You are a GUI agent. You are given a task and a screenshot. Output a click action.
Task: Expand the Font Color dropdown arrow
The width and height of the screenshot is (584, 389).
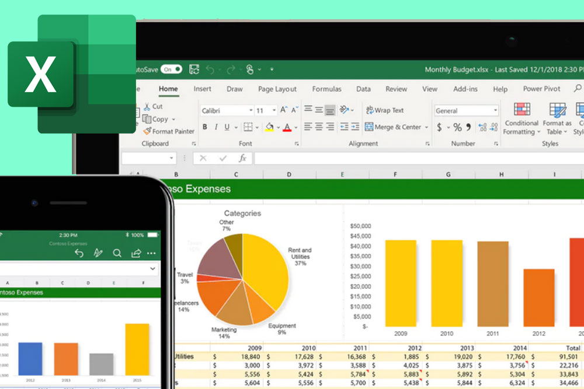pyautogui.click(x=296, y=127)
